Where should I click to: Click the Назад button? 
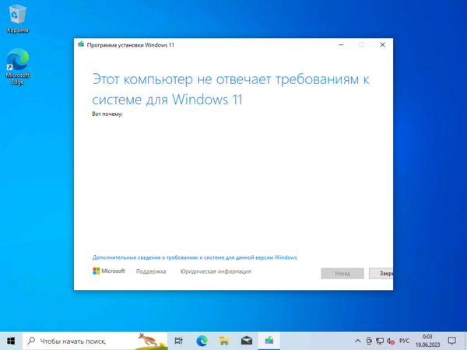click(x=342, y=273)
